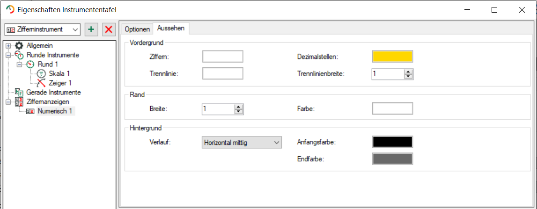Image resolution: width=537 pixels, height=209 pixels.
Task: Select the Allgemein gear icon
Action: (x=19, y=46)
